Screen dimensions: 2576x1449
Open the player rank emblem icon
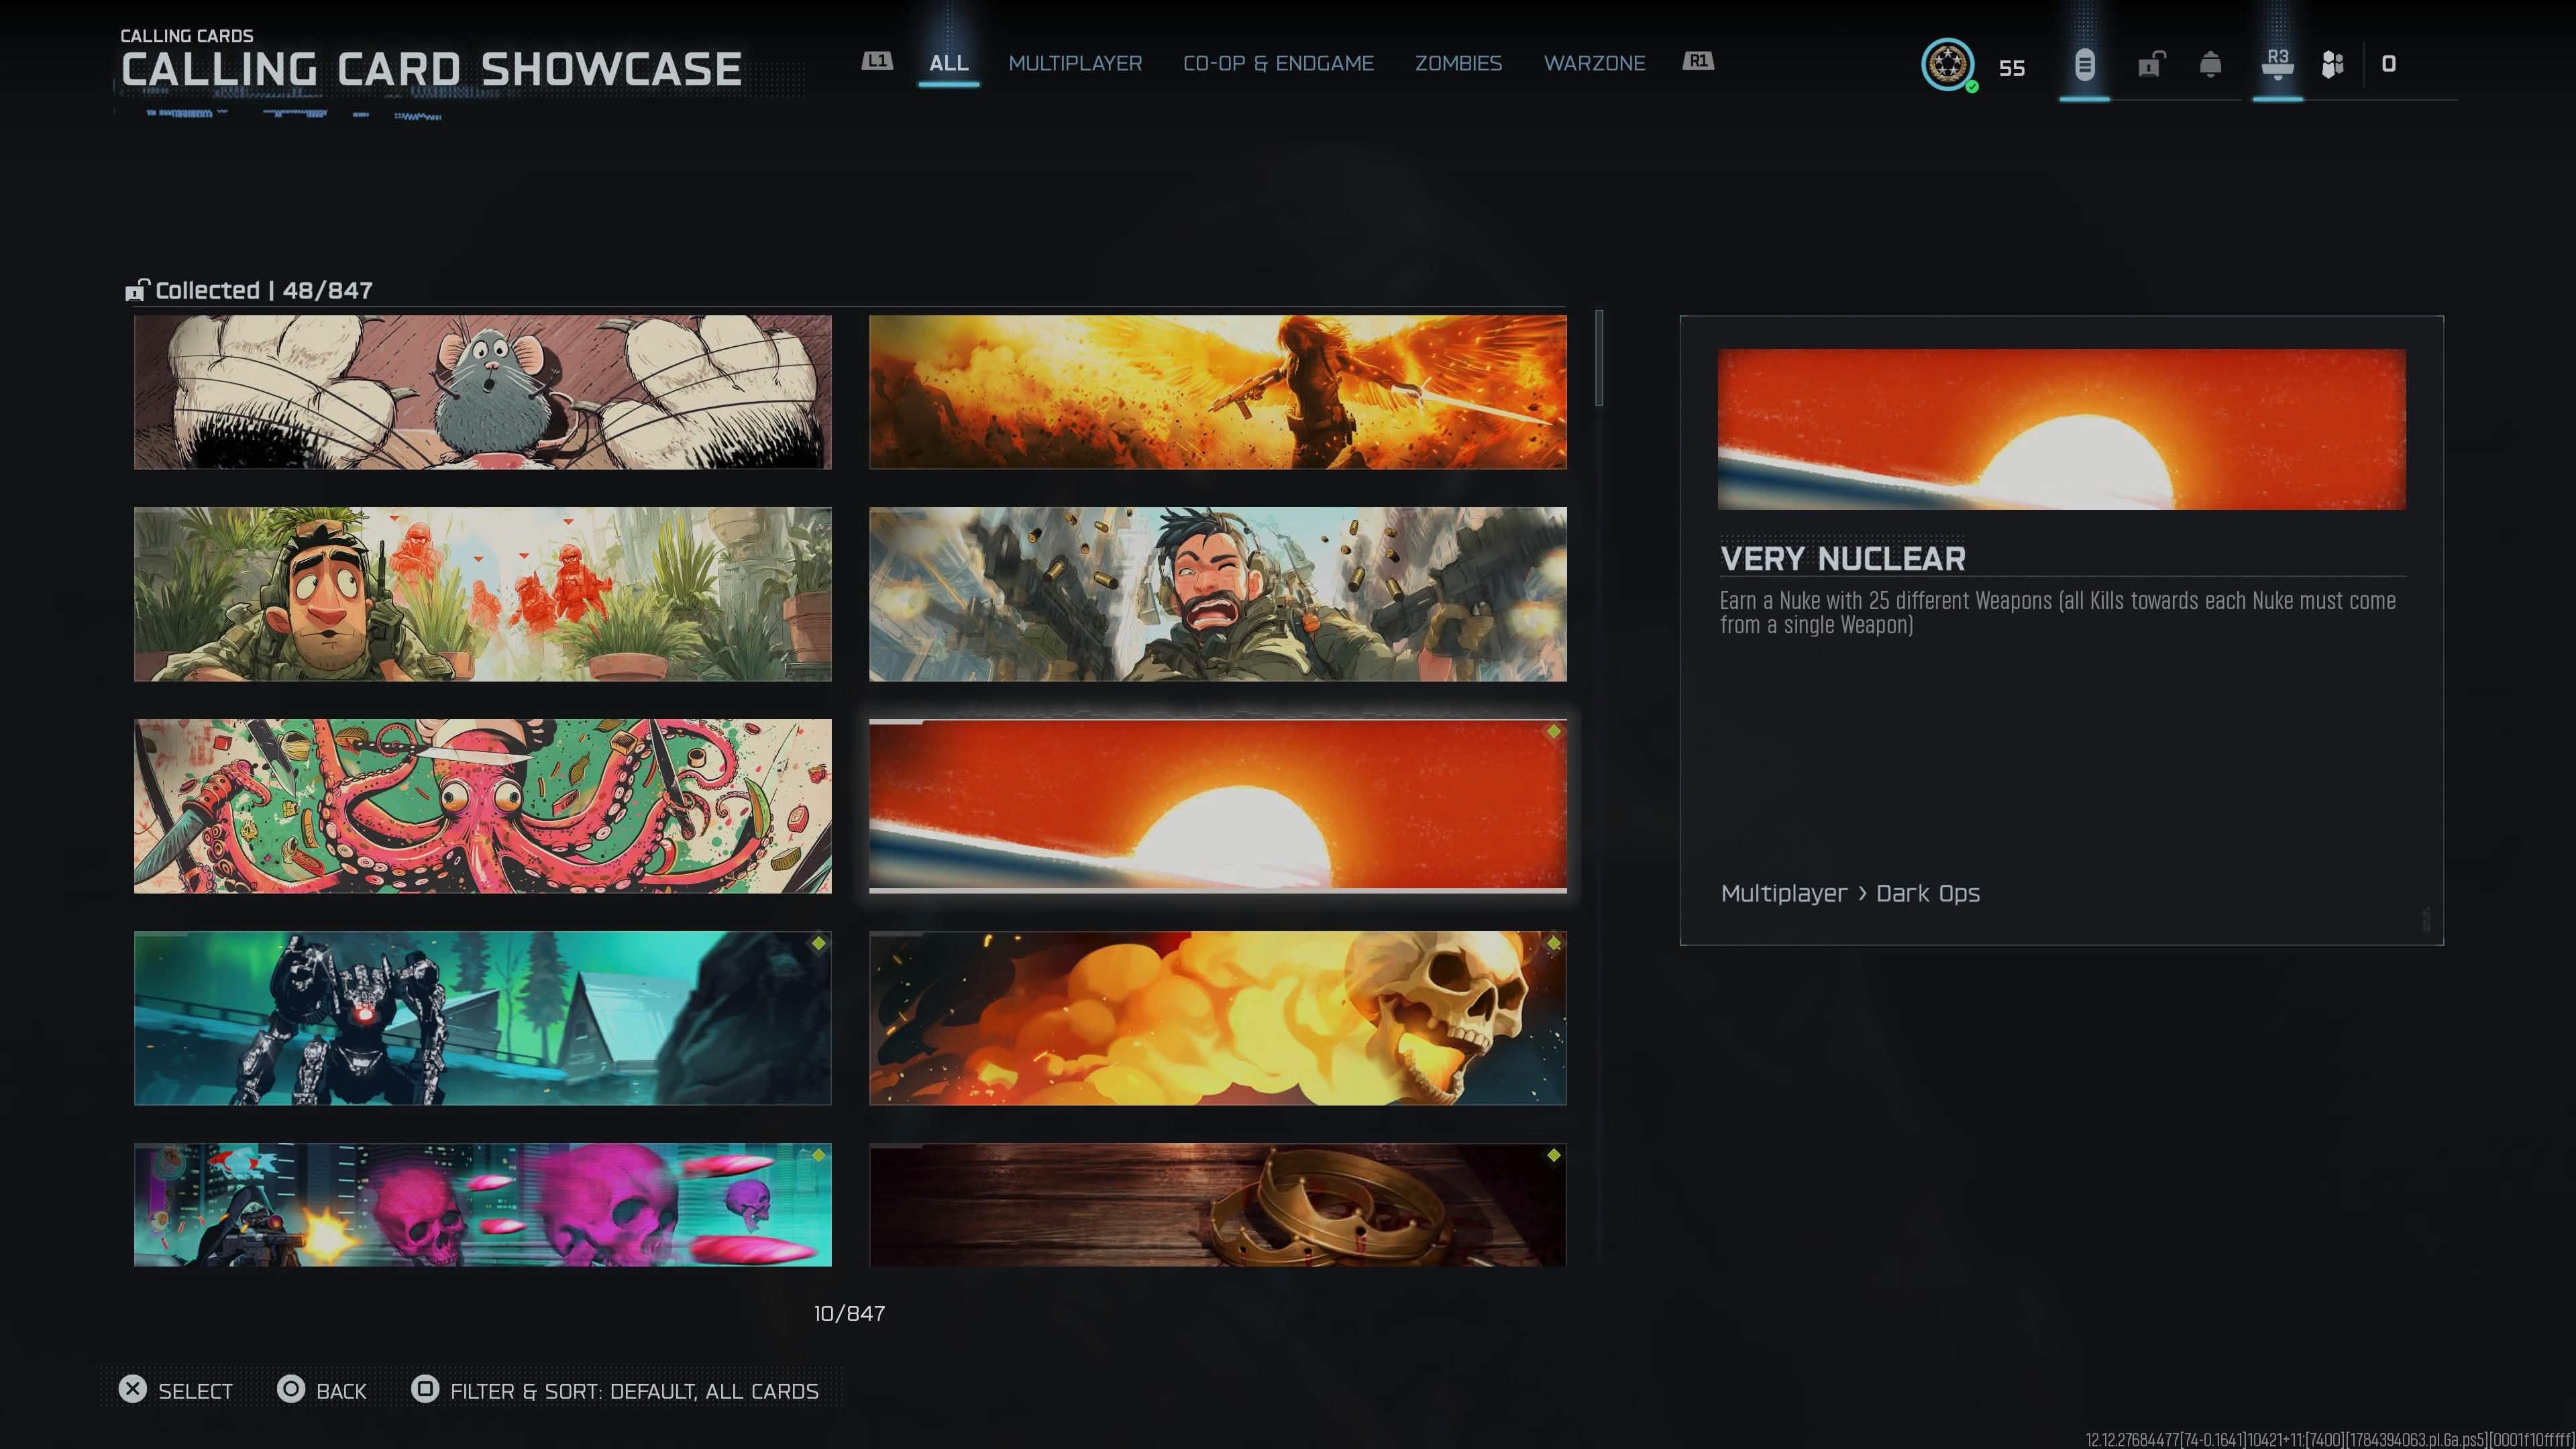pos(1947,64)
